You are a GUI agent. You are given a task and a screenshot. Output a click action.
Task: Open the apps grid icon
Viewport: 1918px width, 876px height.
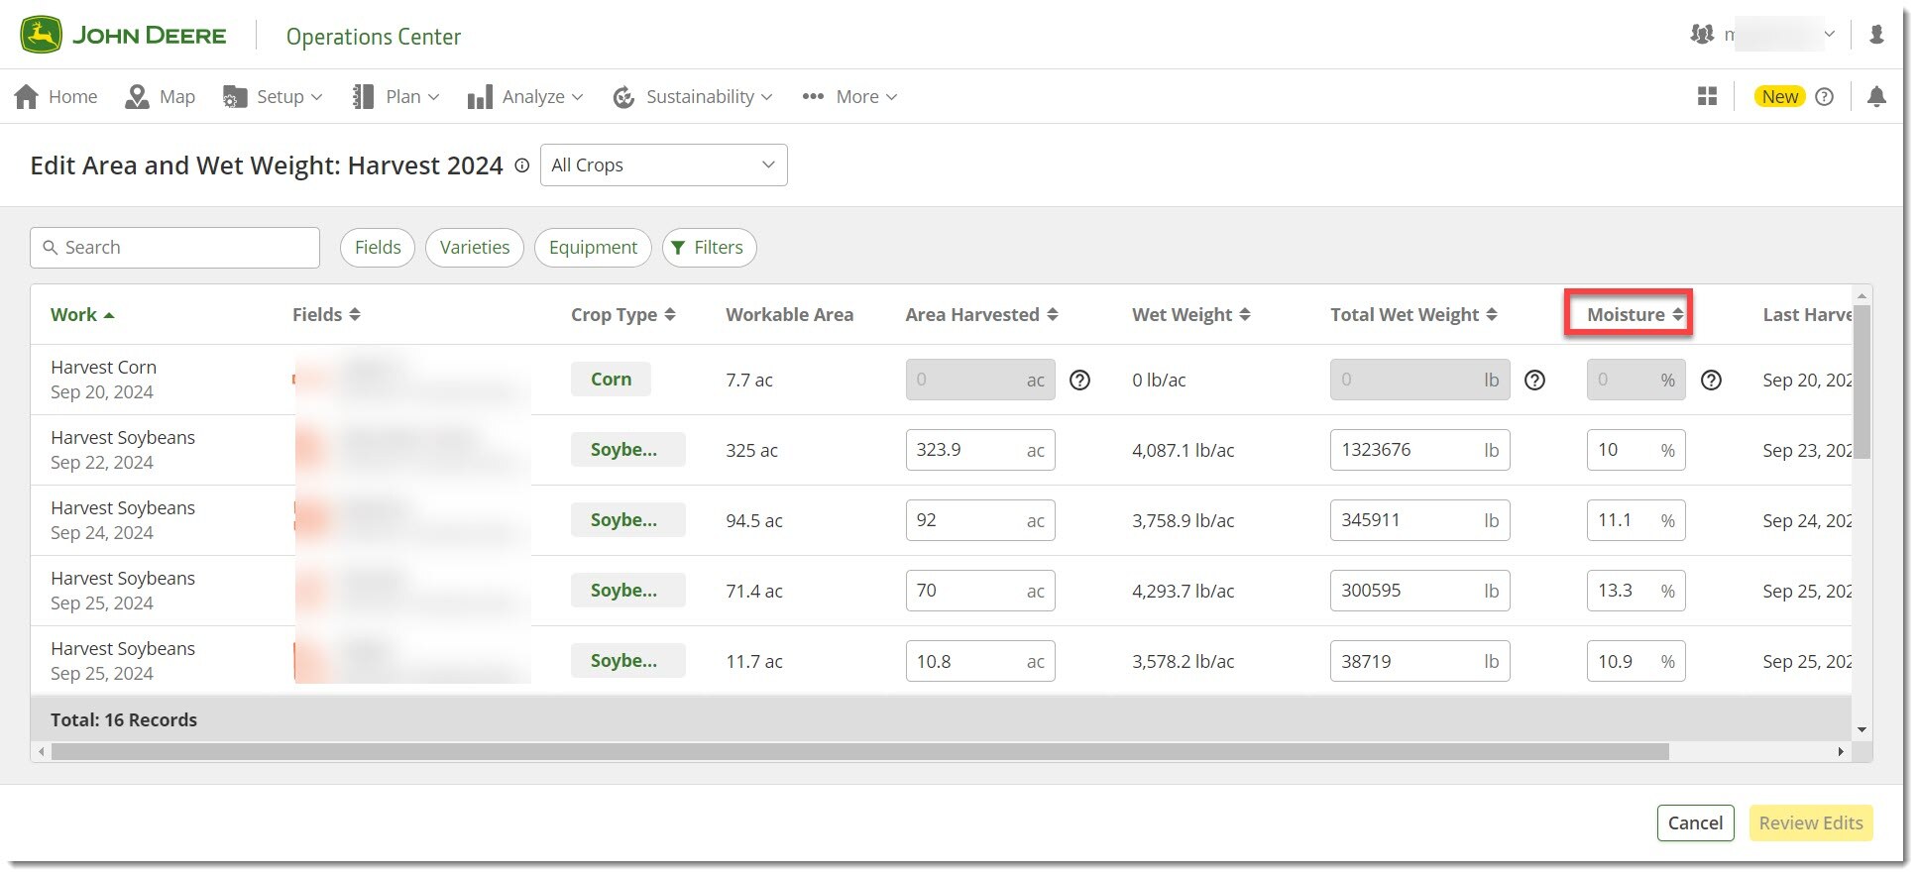point(1707,97)
